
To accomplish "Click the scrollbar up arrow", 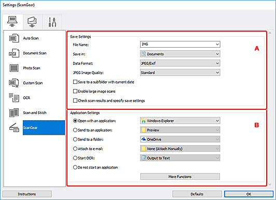I will [x=270, y=33].
